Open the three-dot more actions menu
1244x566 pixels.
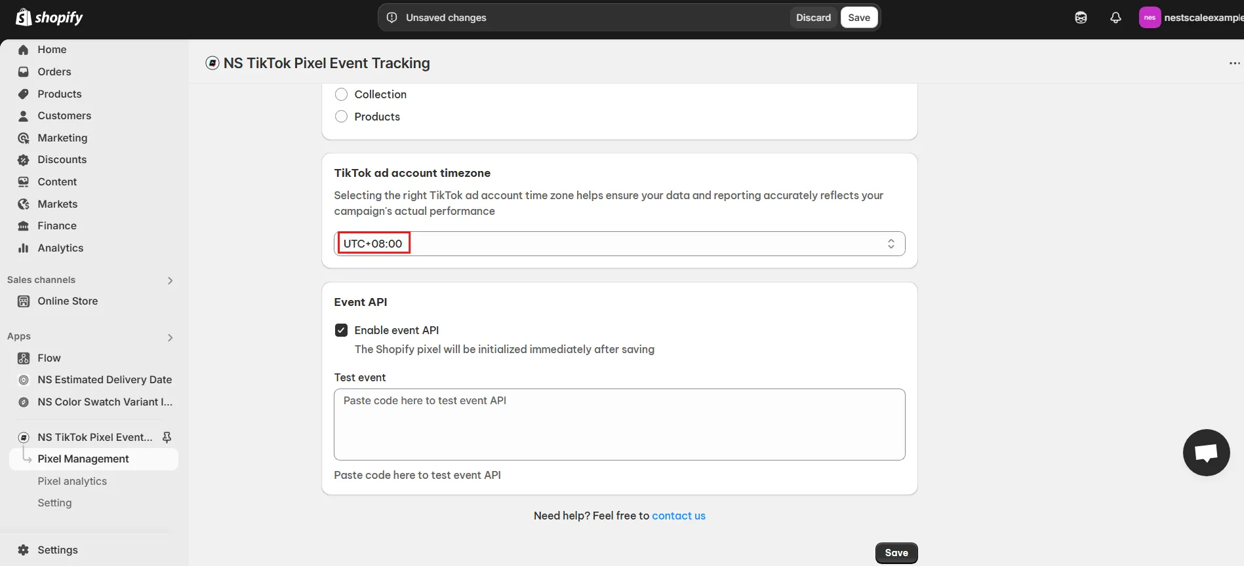click(1234, 64)
